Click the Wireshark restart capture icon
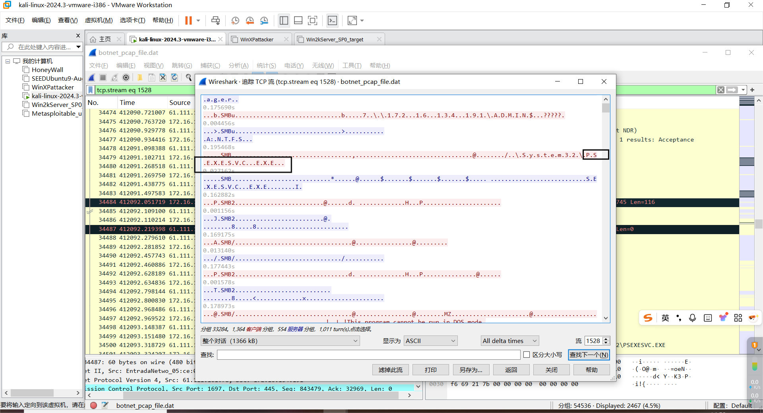Image resolution: width=763 pixels, height=413 pixels. 114,78
